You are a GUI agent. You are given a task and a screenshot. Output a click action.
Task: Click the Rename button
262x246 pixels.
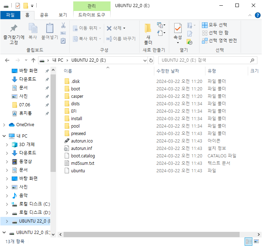point(121,39)
